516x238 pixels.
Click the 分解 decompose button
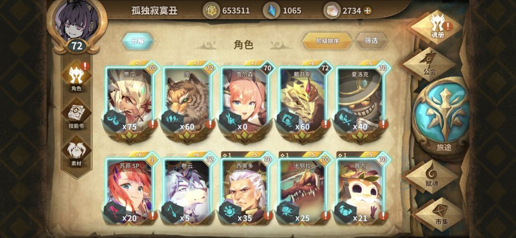click(138, 41)
